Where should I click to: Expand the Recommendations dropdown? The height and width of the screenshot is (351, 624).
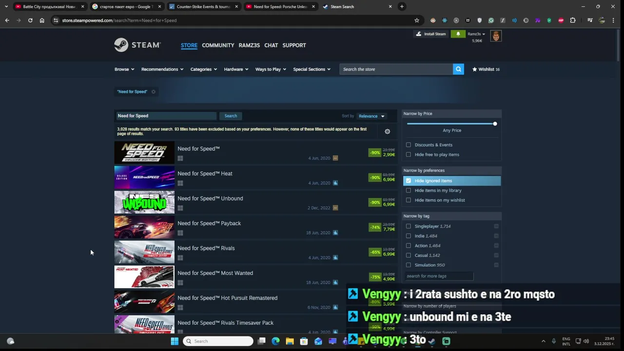[162, 69]
